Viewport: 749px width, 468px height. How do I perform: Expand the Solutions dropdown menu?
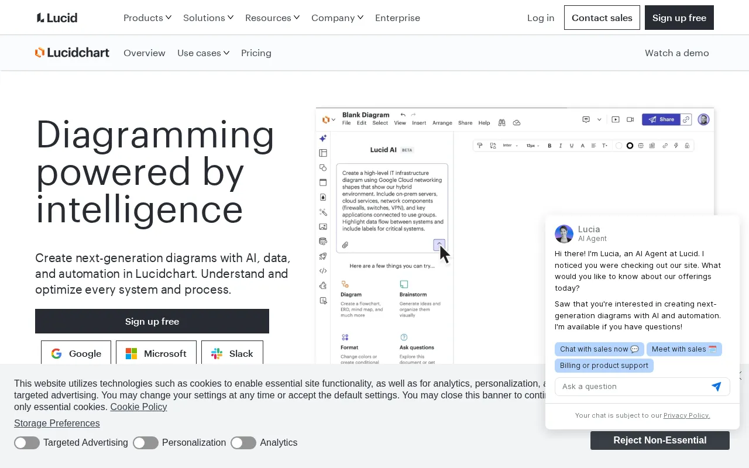[208, 18]
